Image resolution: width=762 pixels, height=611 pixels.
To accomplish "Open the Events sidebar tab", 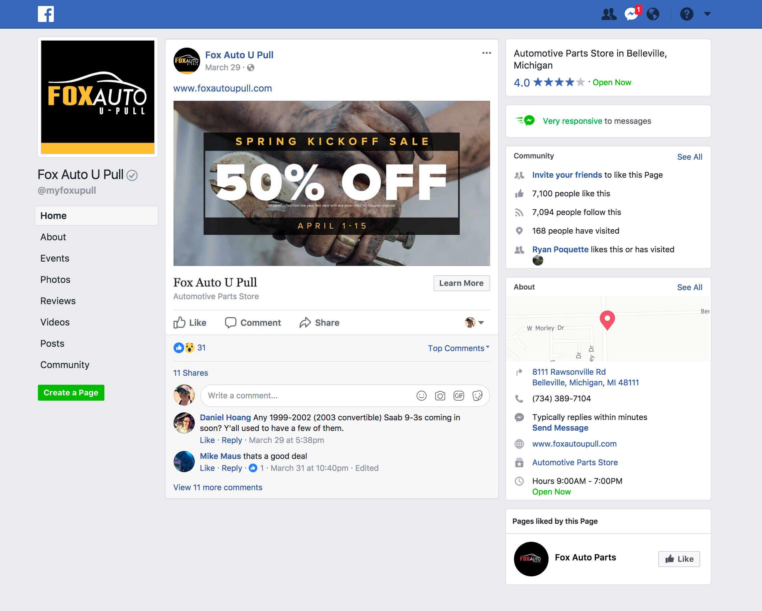I will (55, 258).
